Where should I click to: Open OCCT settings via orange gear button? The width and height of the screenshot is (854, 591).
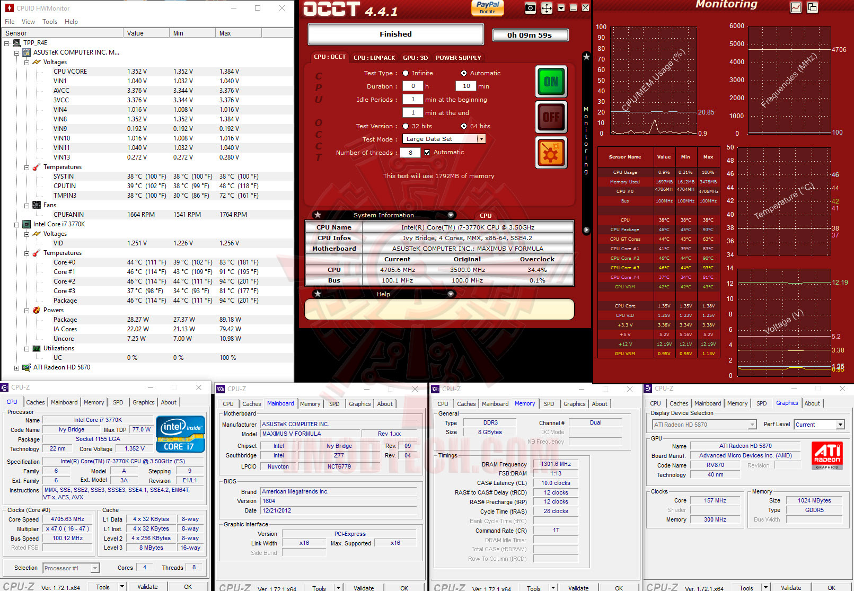(551, 153)
